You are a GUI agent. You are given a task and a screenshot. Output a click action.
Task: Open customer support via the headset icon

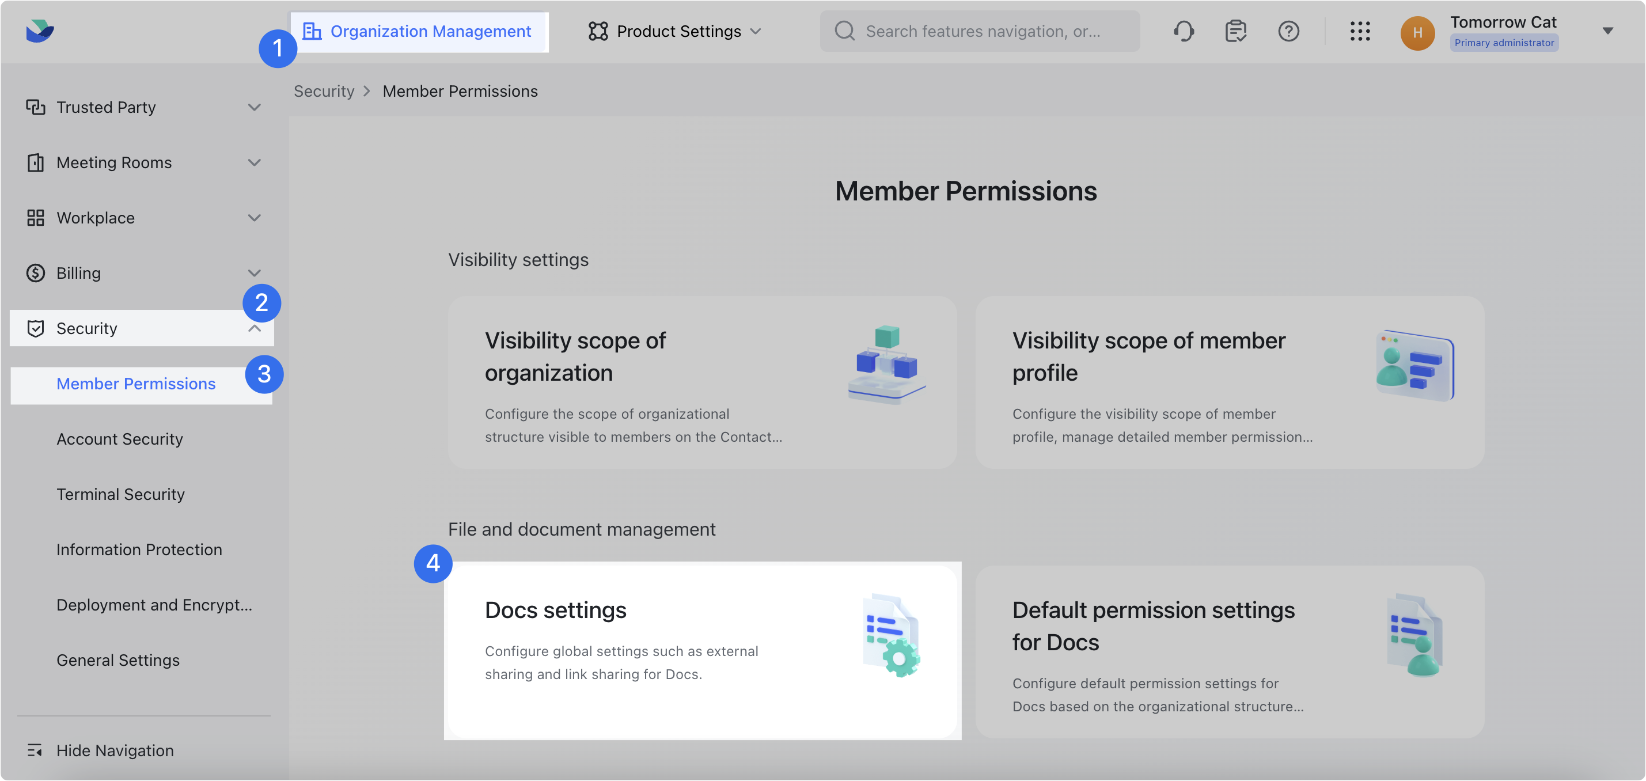coord(1184,31)
